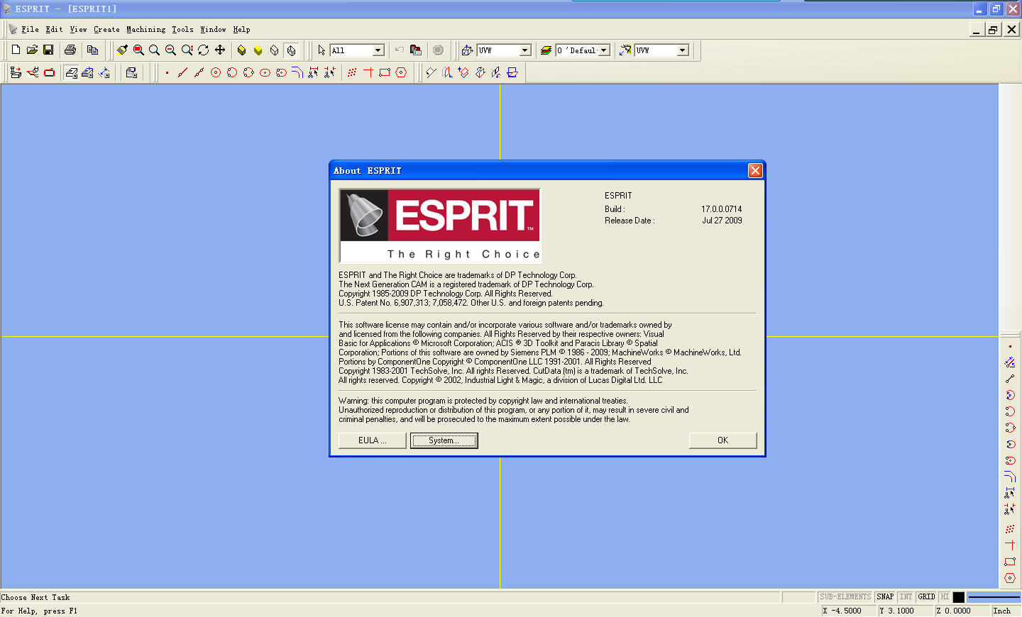Viewport: 1022px width, 617px height.
Task: Click the view orientation icon beside second UVW box
Action: pos(625,50)
